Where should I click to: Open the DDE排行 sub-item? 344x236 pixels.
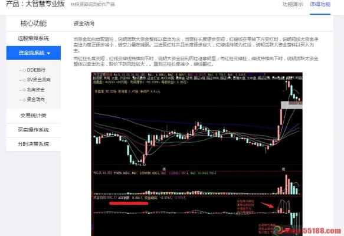pyautogui.click(x=36, y=70)
